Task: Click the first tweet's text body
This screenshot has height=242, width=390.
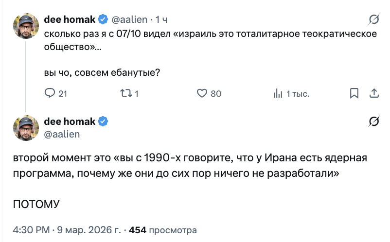Action: (210, 40)
